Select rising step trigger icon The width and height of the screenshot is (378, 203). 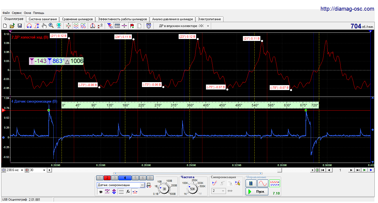pos(223,183)
